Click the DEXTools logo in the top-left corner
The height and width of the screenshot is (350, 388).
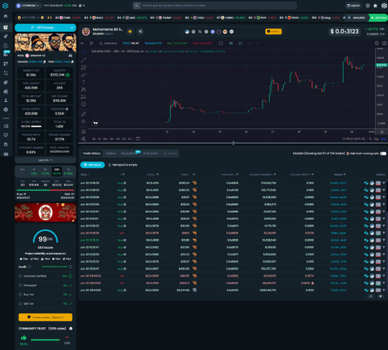coord(6,6)
